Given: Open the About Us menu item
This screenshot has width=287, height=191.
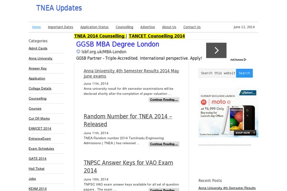Looking at the screenshot, I should [169, 27].
